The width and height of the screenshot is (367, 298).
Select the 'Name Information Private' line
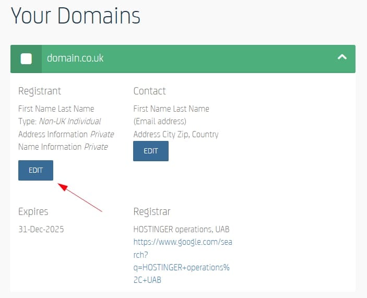pos(63,147)
